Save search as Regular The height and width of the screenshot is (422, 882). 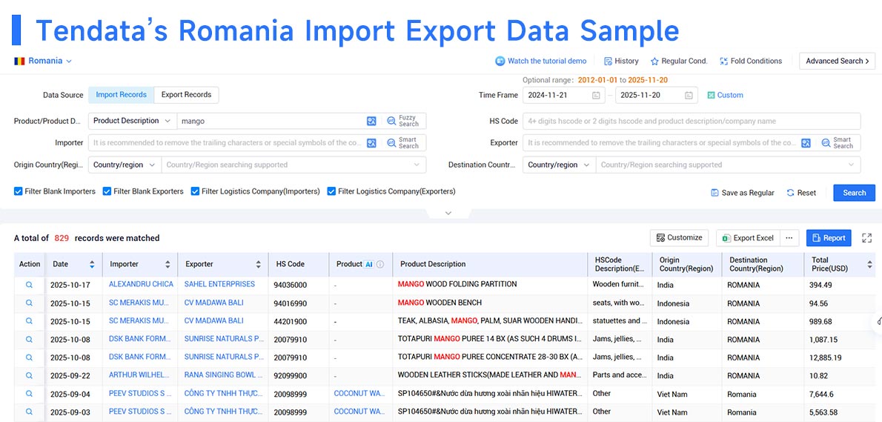click(743, 192)
